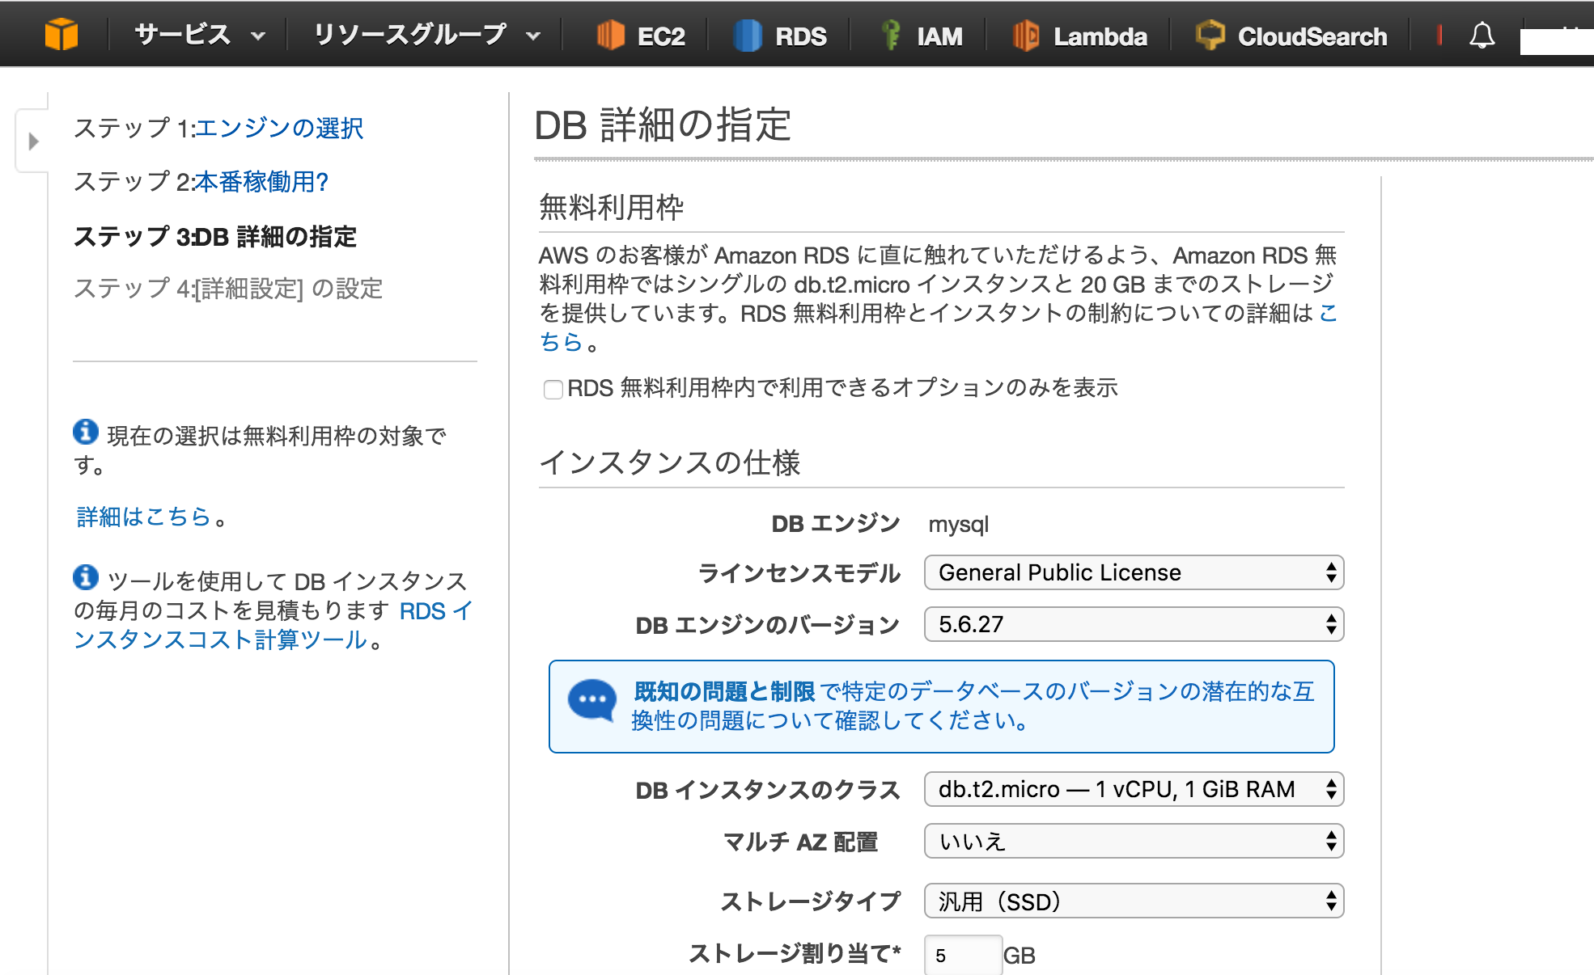
Task: Click the blue speech bubble notice icon
Action: click(592, 700)
